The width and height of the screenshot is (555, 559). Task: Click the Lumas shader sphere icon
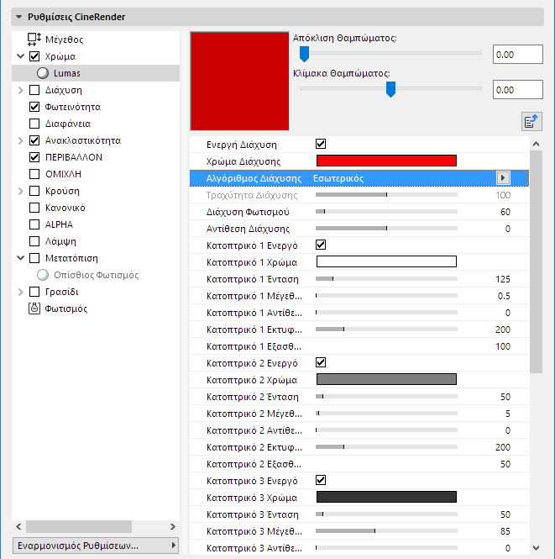tap(43, 73)
